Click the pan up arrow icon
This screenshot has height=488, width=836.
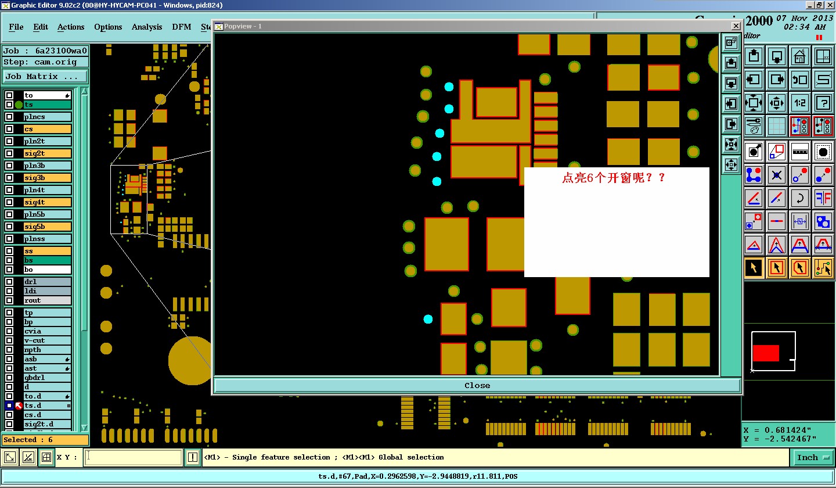coord(754,57)
